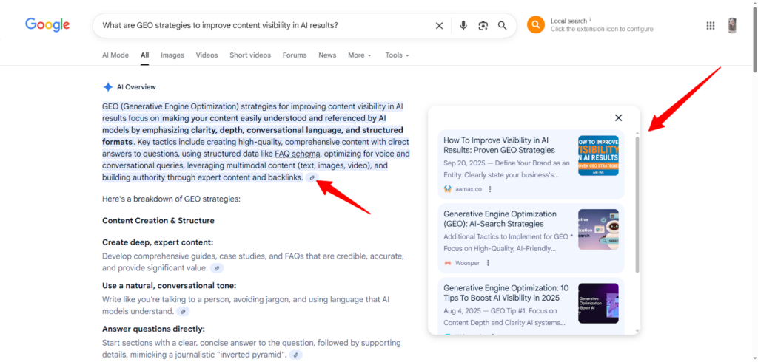Select the Short videos tab
Screen dimensions: 758x362
click(249, 55)
